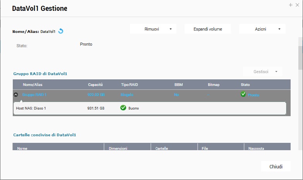Viewport: 303px width, 180px height.
Task: Click the plus icon in the window corner
Action: click(x=291, y=5)
